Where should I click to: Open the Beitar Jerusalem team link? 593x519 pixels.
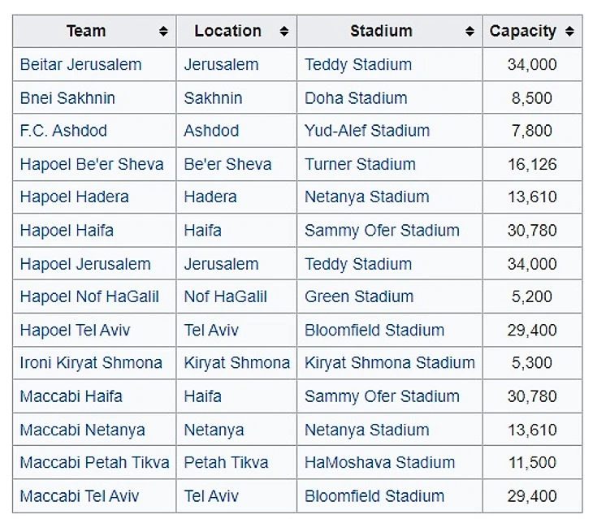click(x=80, y=64)
